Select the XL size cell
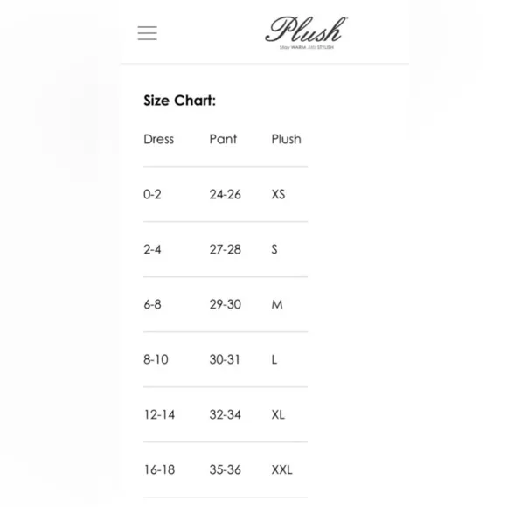Viewport: 507px width, 507px height. pos(278,414)
